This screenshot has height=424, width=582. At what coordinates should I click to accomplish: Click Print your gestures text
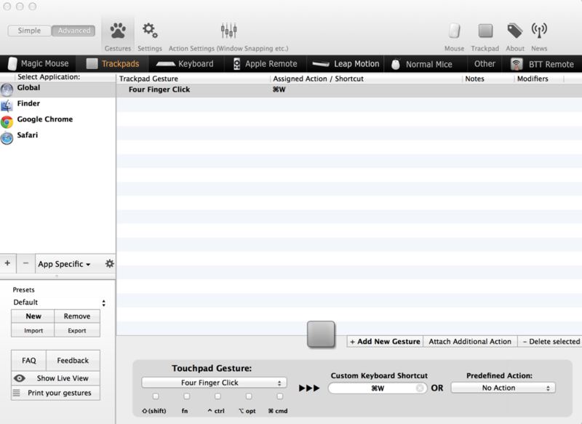click(x=60, y=393)
